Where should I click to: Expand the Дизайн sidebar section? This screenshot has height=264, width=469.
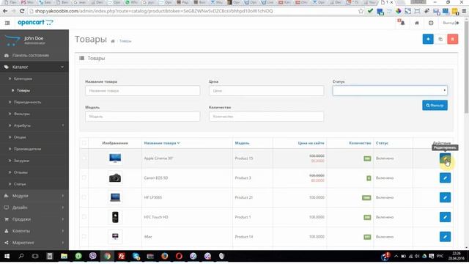click(34, 208)
